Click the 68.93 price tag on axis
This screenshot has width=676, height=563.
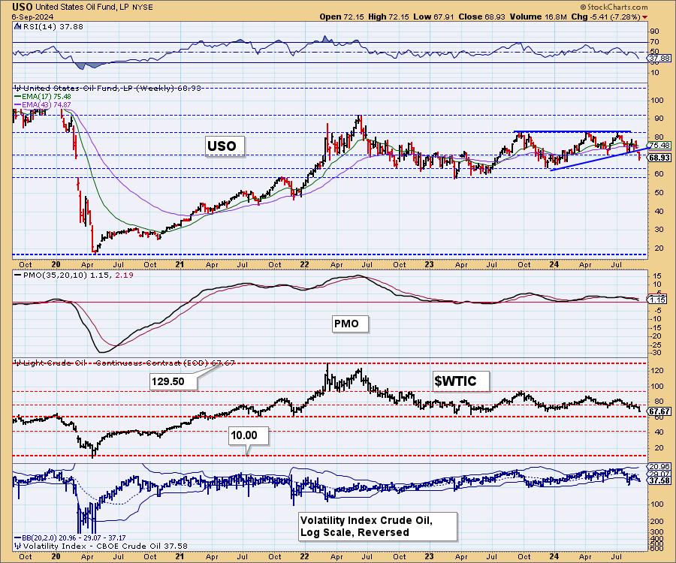click(659, 158)
